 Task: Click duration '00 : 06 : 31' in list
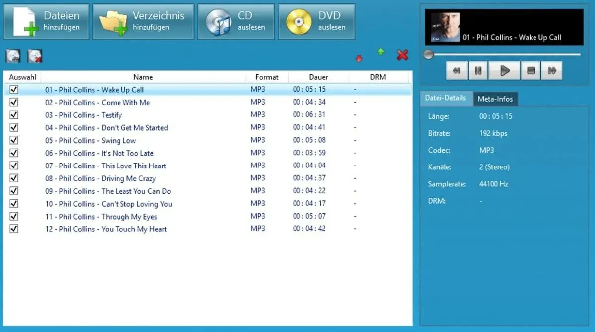point(309,115)
